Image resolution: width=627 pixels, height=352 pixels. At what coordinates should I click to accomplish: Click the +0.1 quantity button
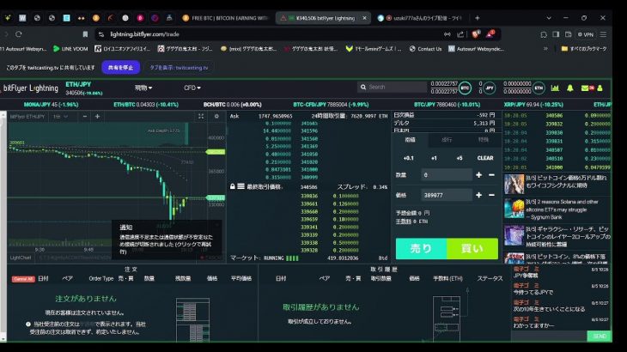[408, 158]
